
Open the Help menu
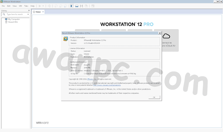pos(32,6)
